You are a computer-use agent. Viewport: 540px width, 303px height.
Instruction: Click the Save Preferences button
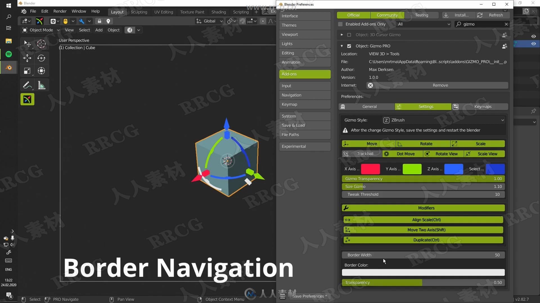click(x=309, y=296)
